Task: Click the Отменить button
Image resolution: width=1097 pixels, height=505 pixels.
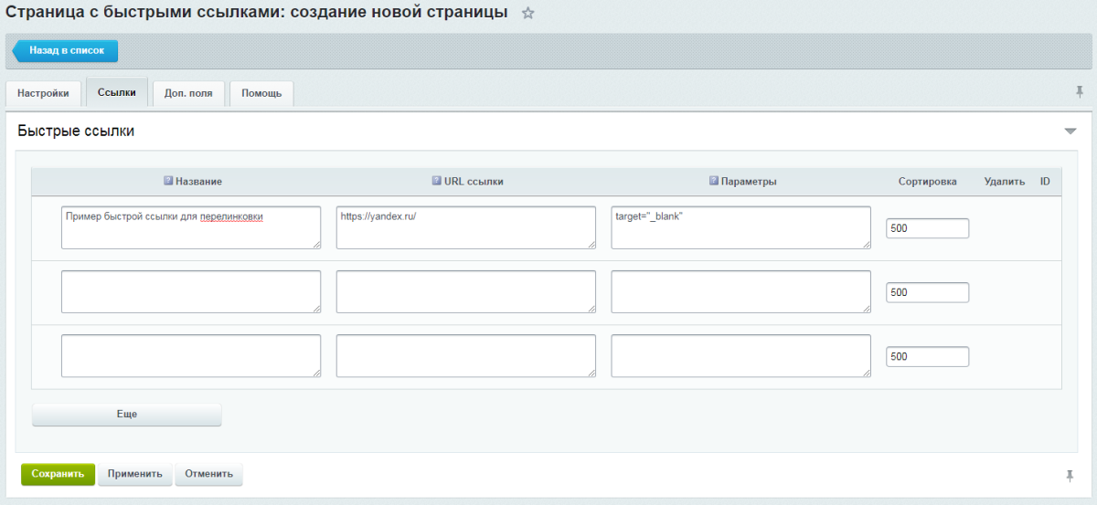Action: pyautogui.click(x=208, y=474)
